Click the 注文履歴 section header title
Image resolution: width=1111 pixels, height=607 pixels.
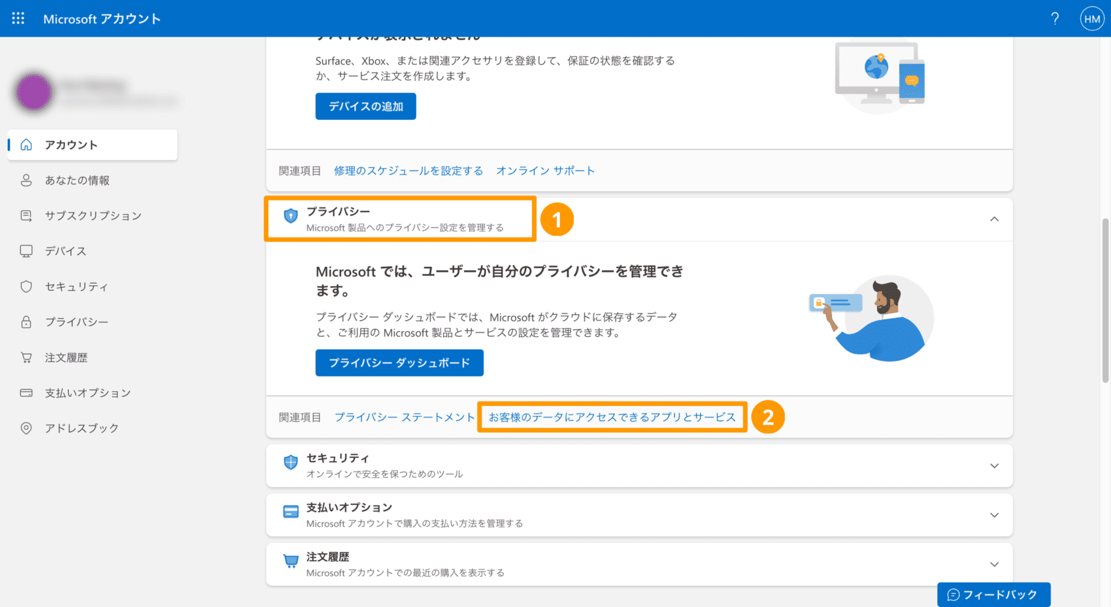(327, 557)
